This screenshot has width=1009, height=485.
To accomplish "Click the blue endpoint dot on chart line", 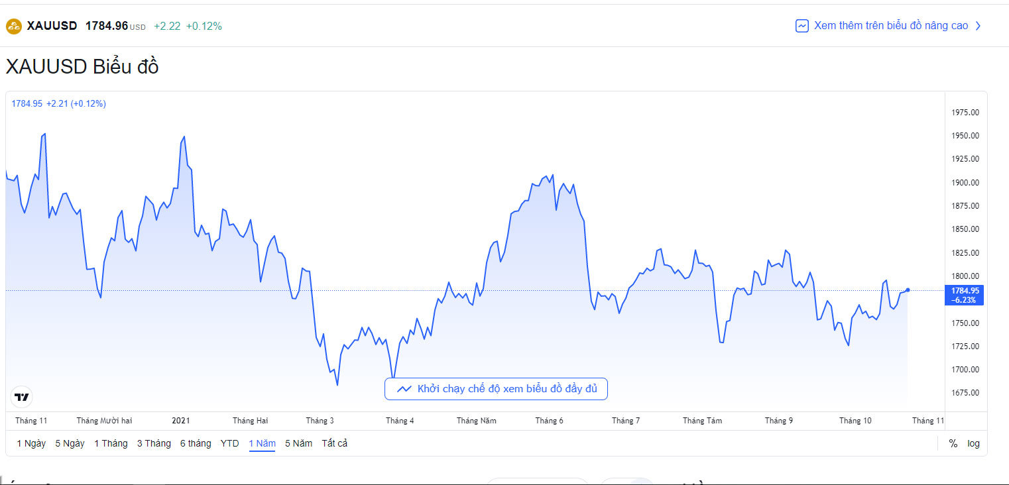I will point(908,290).
